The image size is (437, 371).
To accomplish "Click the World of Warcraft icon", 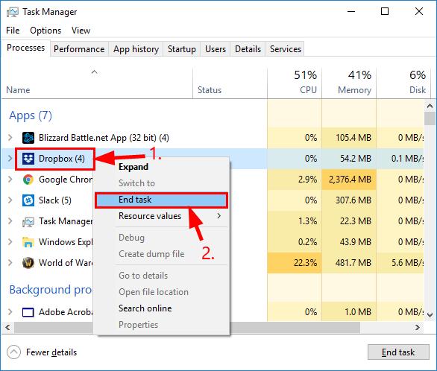I will click(x=28, y=263).
